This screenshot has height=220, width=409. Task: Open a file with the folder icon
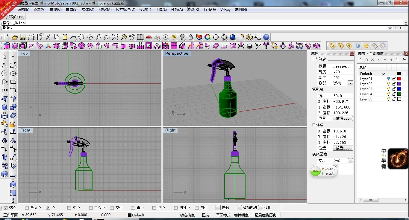pos(14,37)
